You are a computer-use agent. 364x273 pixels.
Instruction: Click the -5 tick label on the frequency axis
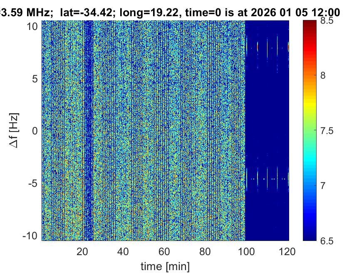pos(32,184)
